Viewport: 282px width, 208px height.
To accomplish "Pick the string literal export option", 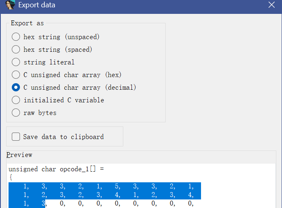I will click(16, 62).
